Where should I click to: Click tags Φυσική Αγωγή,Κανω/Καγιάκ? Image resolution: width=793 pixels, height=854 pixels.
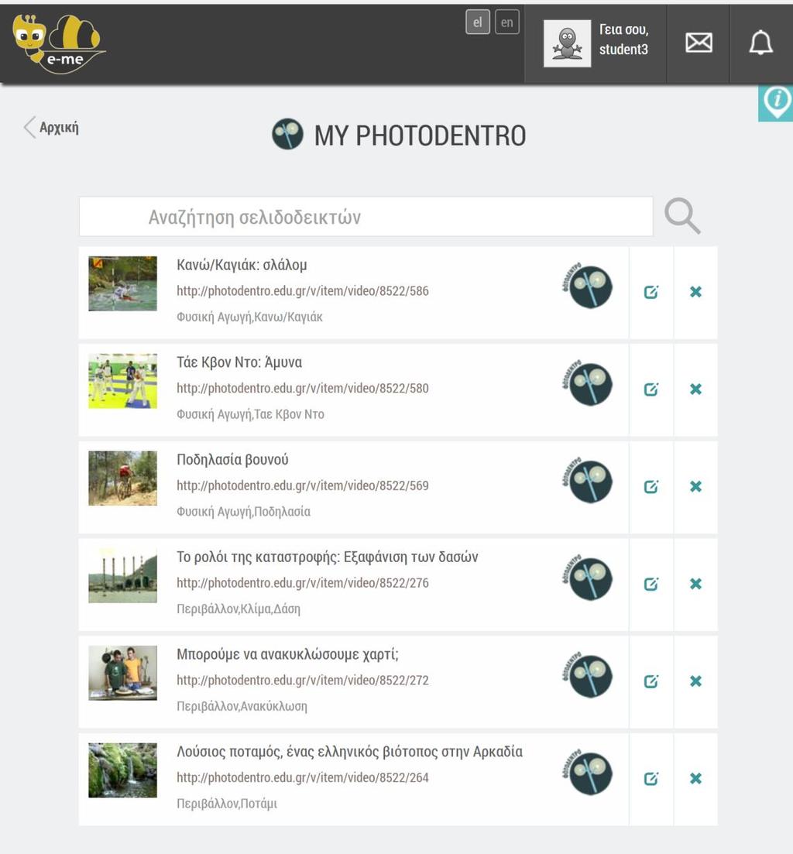(x=249, y=317)
